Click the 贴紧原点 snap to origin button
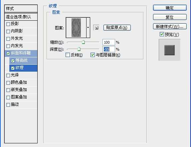 click(x=117, y=28)
